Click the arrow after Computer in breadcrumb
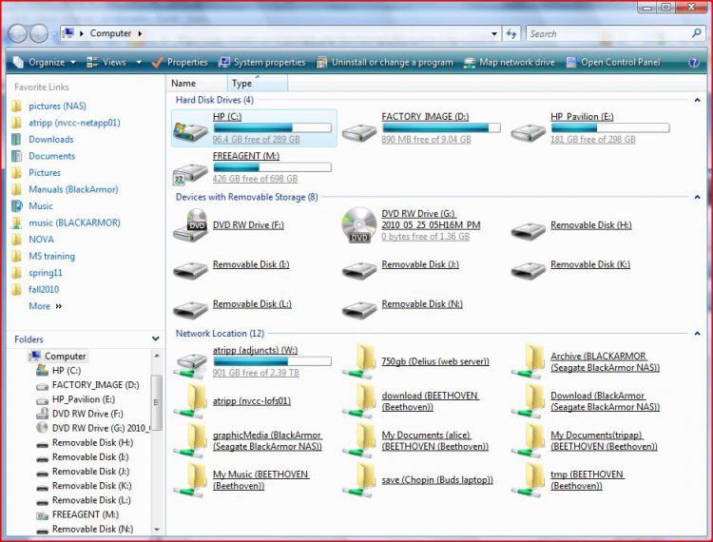 pos(140,33)
